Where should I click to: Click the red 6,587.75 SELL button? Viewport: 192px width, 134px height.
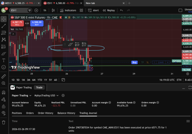17,23
